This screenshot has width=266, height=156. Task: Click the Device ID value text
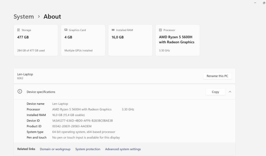coord(82,121)
